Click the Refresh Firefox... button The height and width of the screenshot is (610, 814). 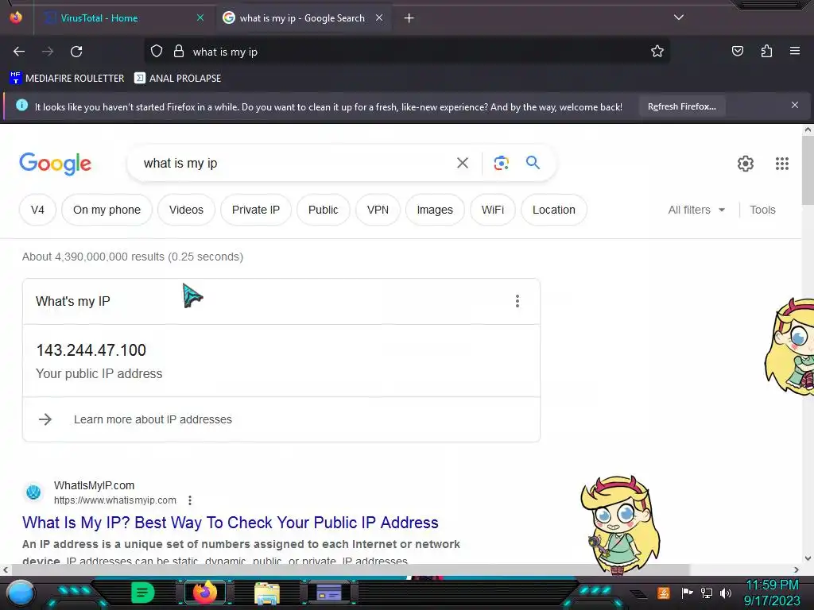click(x=682, y=106)
